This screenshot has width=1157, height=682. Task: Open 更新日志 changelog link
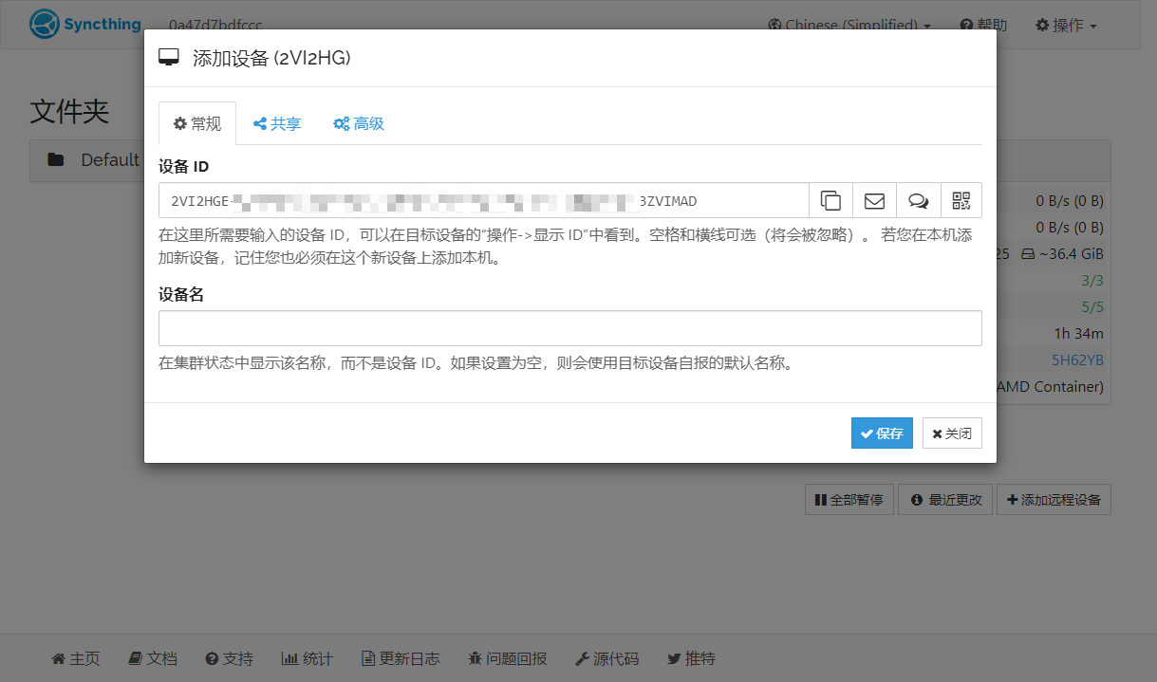click(x=401, y=658)
